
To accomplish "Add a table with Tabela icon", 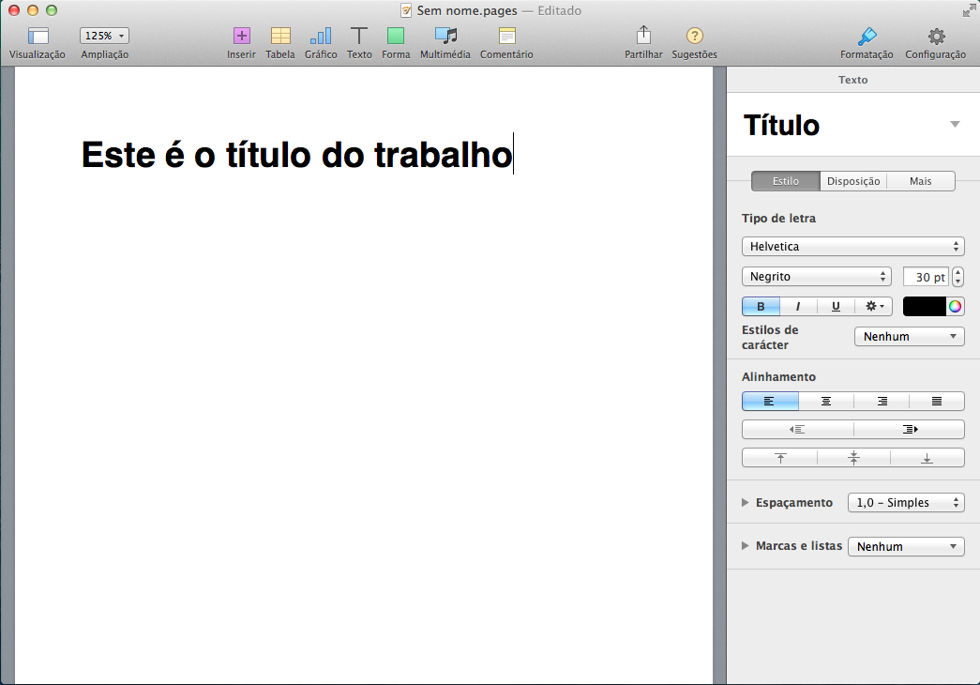I will coord(280,37).
